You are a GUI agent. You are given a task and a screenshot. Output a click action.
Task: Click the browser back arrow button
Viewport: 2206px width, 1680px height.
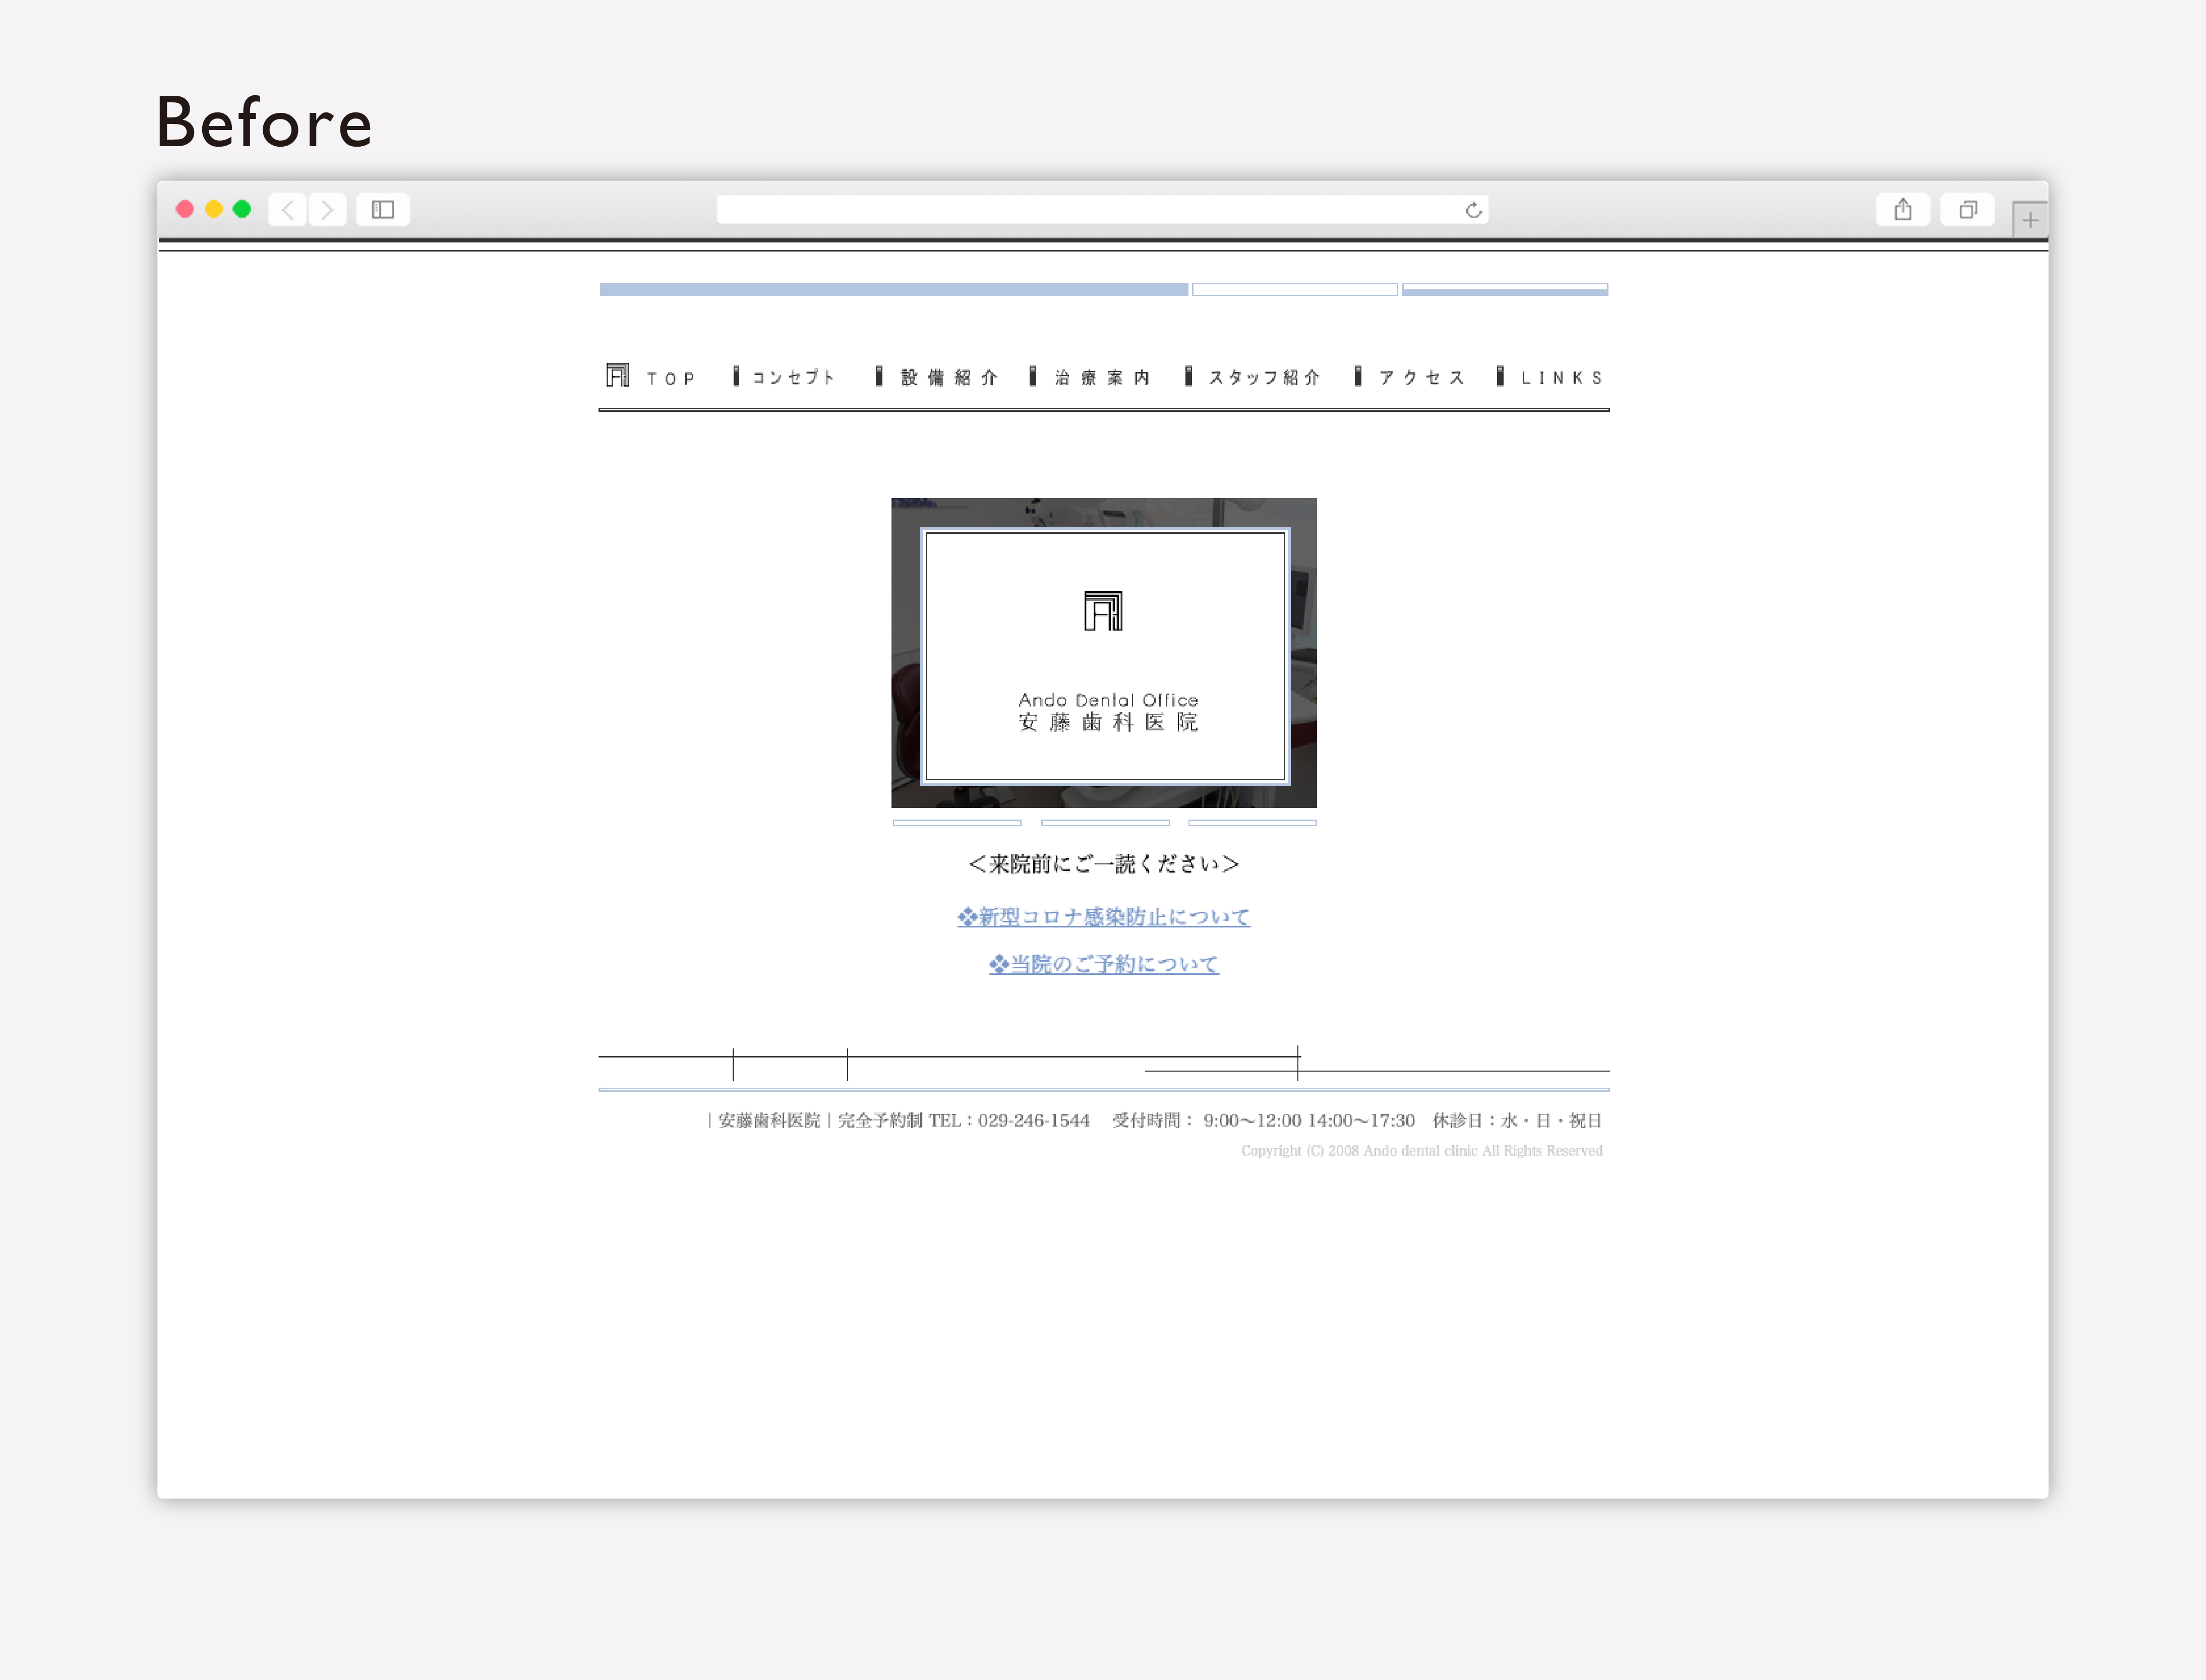[x=288, y=210]
